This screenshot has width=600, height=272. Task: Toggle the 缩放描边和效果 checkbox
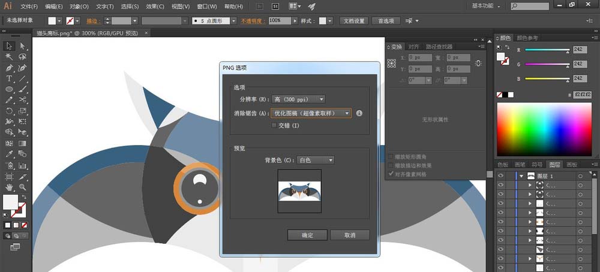click(391, 165)
